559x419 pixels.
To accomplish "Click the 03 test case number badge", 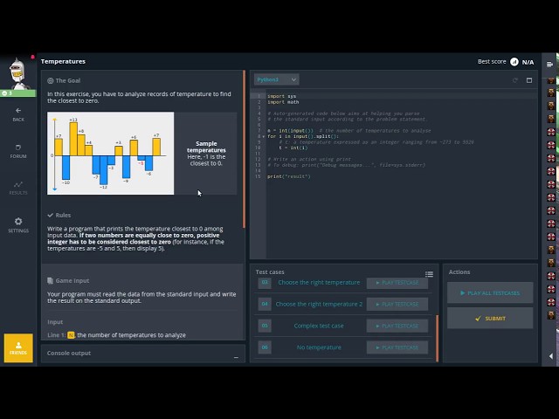I will coord(265,283).
